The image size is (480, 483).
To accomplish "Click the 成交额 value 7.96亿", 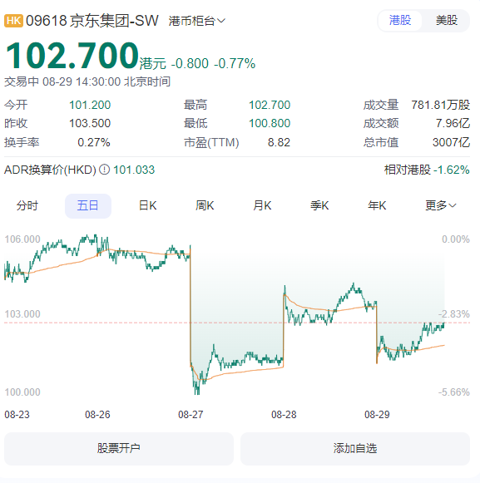I will pos(453,124).
